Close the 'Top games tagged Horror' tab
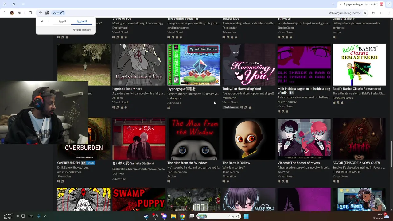Viewport: 393px width, 221px height. pyautogui.click(x=340, y=4)
